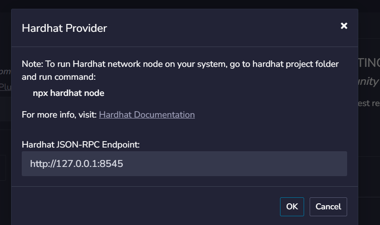Click the 'For more info, visit:' text
The image size is (380, 225).
pos(59,115)
